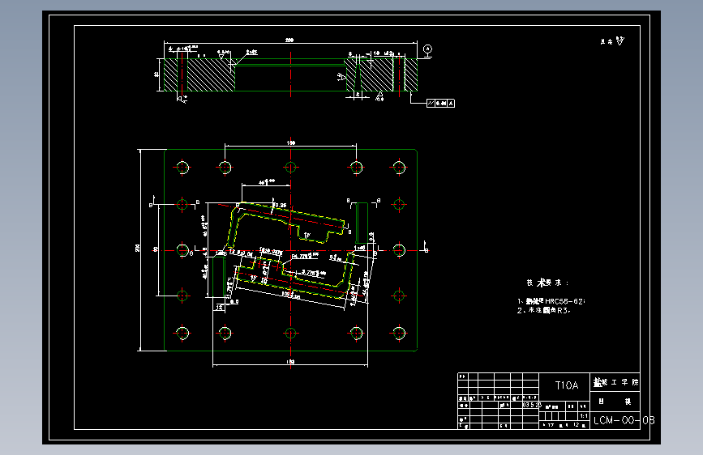
Task: Select the LCM-00-08 drawing number
Action: [624, 420]
